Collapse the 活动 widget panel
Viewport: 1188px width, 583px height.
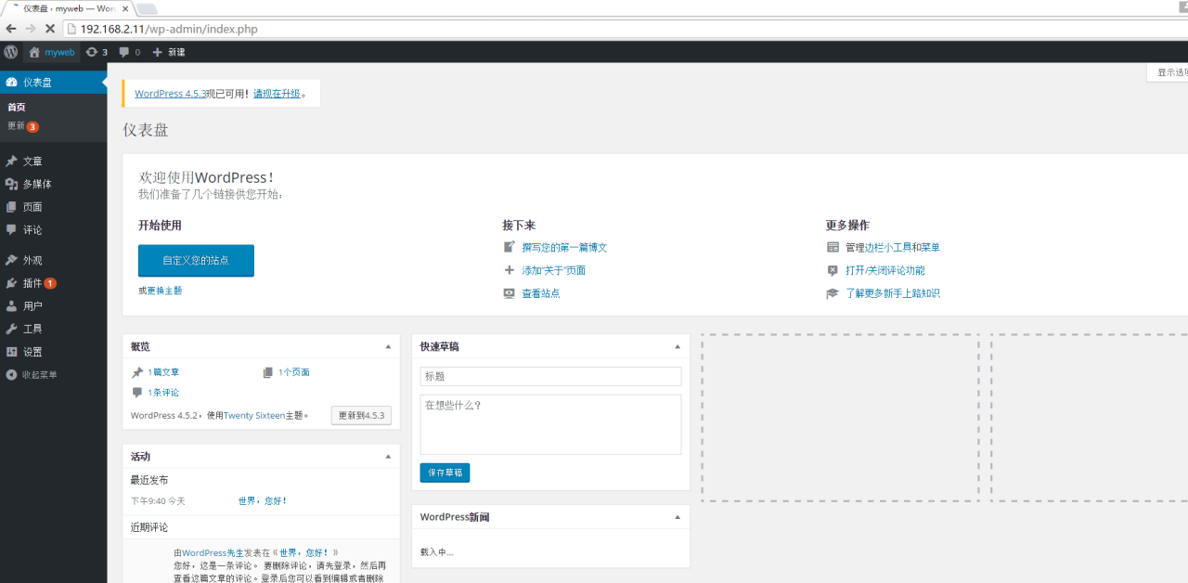(x=388, y=457)
